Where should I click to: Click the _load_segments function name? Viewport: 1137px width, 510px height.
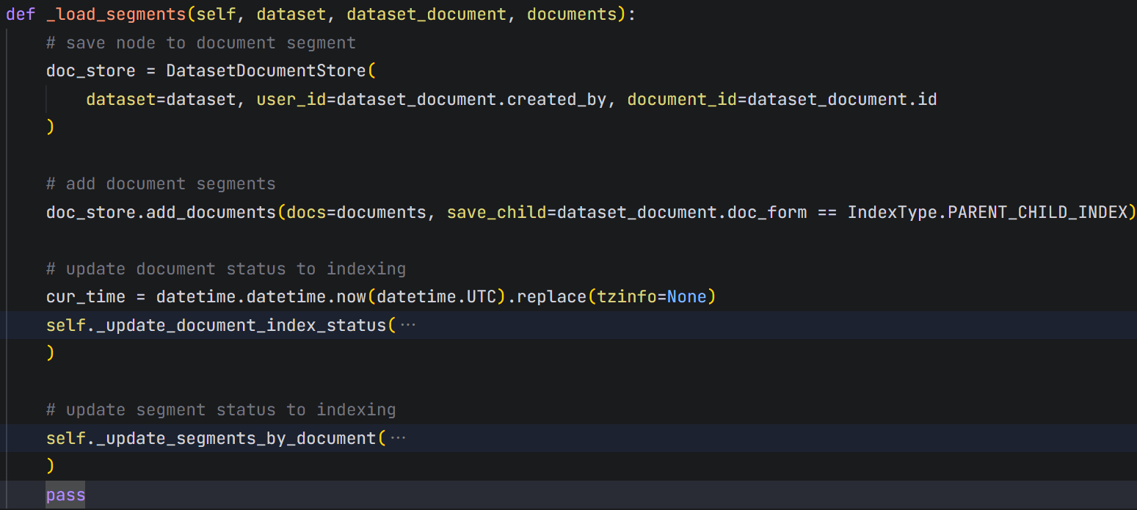point(116,15)
